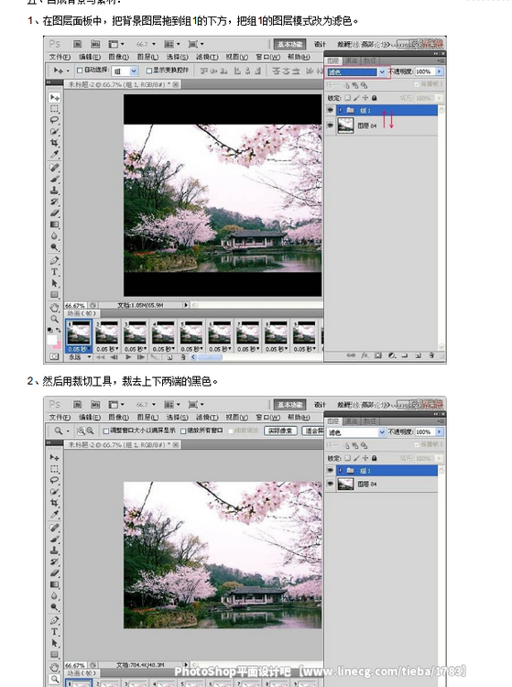512x687 pixels.
Task: Play the animation in the first screenshot's timeline
Action: pyautogui.click(x=128, y=357)
